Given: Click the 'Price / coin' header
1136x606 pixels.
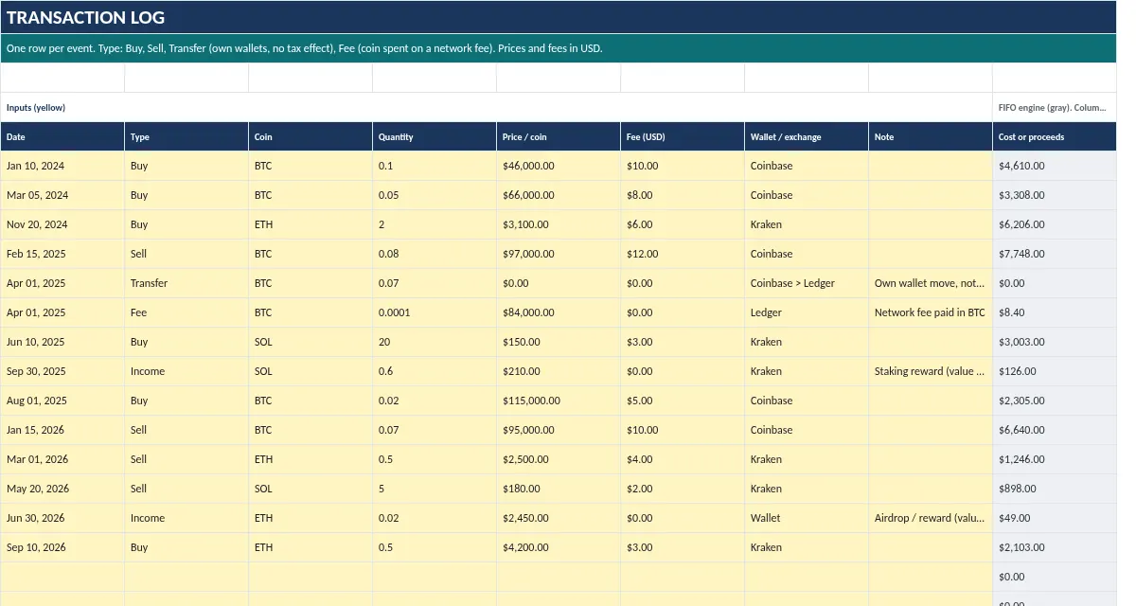Looking at the screenshot, I should coord(559,136).
